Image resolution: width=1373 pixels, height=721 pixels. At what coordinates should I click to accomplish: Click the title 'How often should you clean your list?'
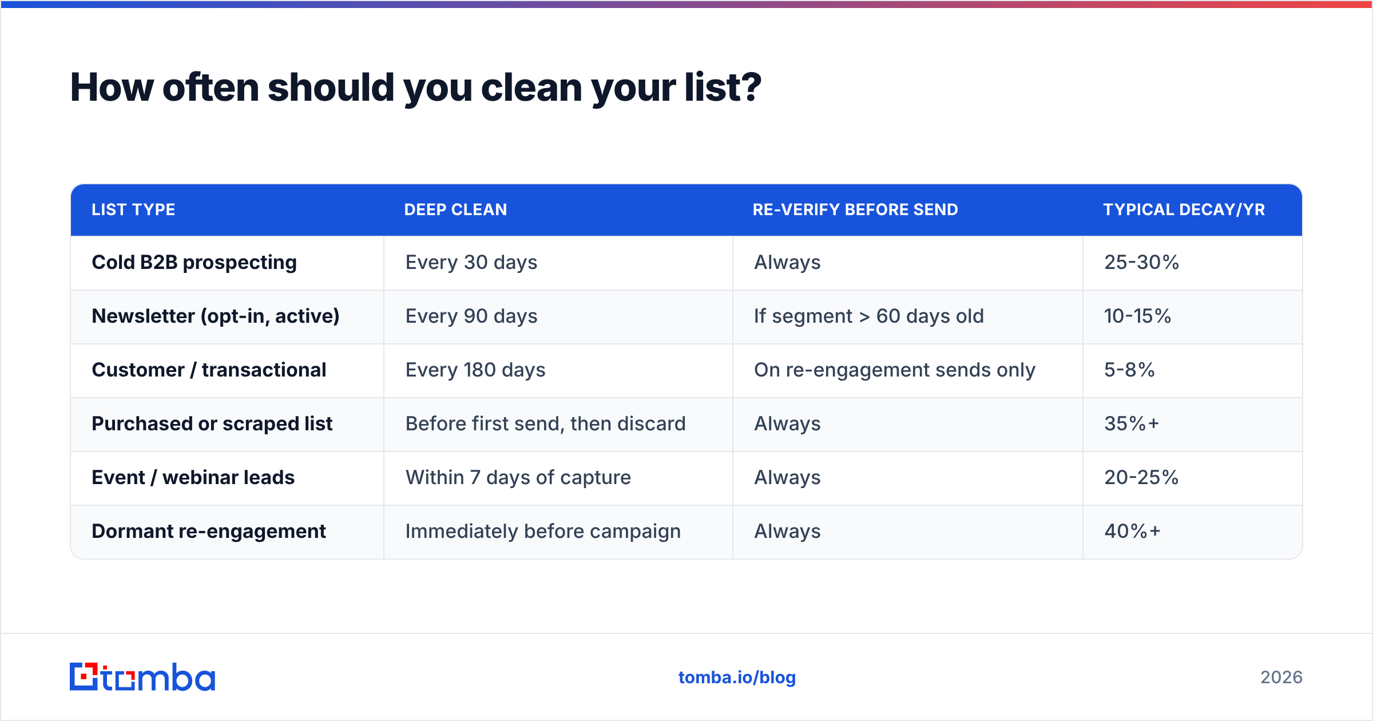[416, 88]
